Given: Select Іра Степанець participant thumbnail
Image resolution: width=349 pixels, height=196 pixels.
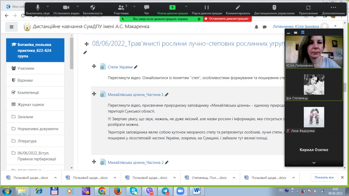Looking at the screenshot, I should click(x=314, y=85).
